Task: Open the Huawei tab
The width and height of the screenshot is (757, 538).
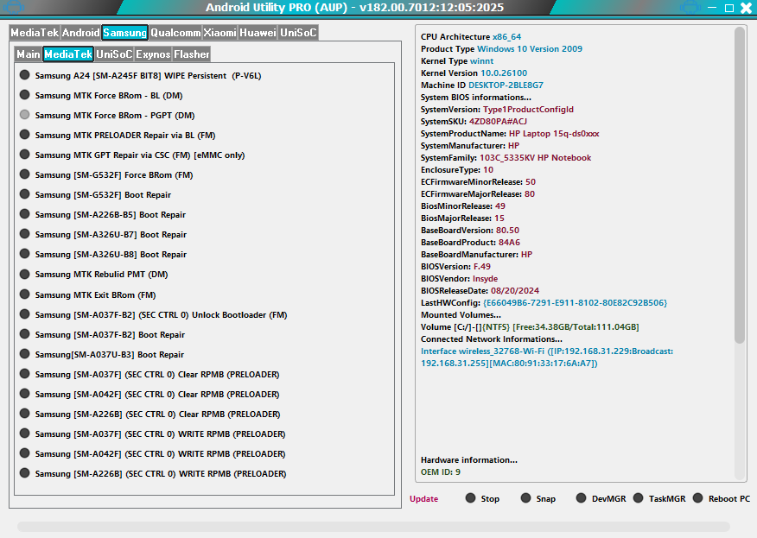Action: [x=258, y=32]
